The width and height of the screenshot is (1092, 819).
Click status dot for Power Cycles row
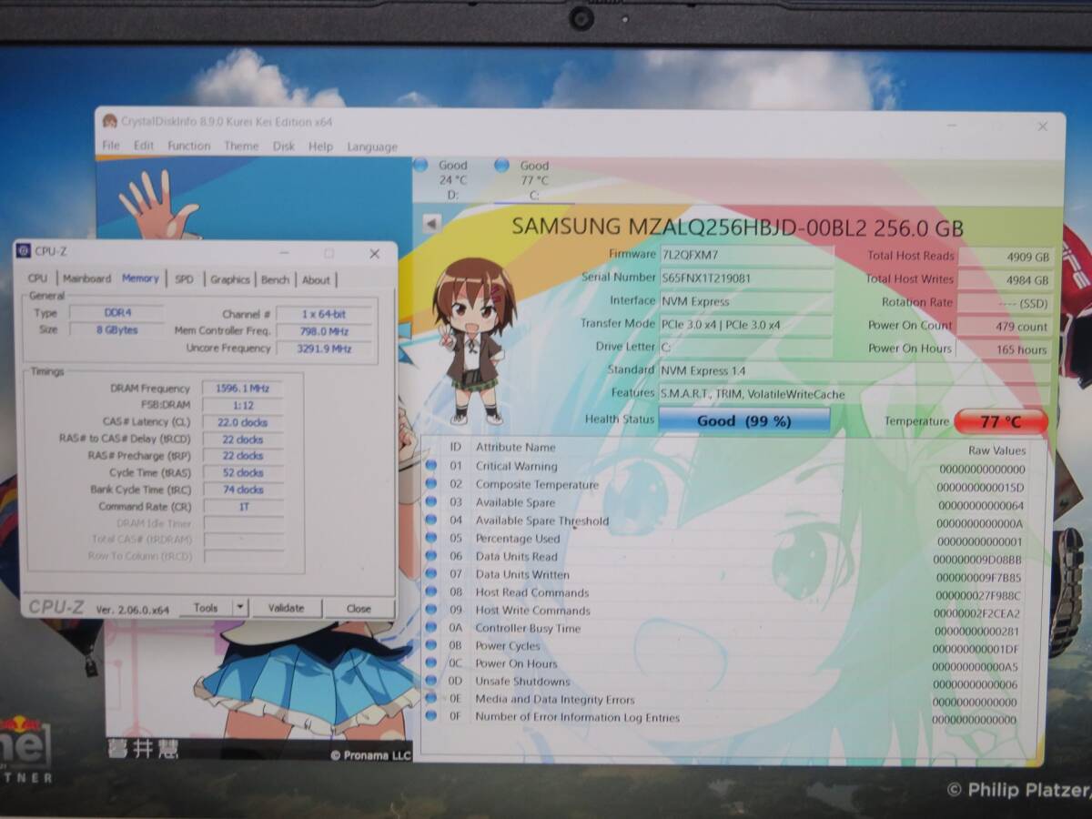coord(431,645)
